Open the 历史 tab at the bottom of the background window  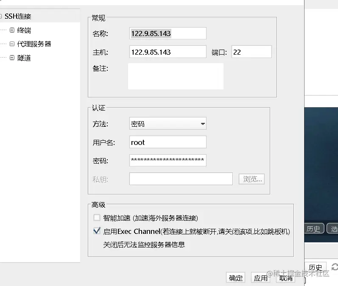315,267
